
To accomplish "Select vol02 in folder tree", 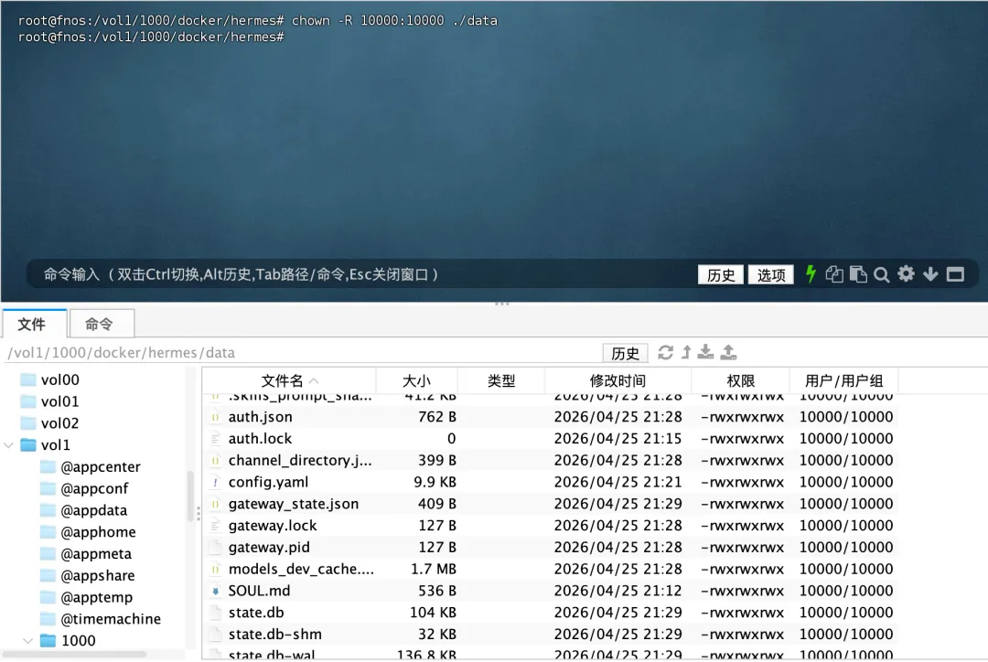I will tap(59, 423).
